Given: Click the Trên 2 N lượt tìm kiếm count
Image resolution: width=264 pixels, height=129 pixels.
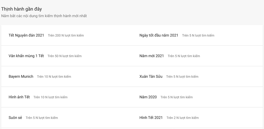Looking at the screenshot, I should [x=182, y=118].
